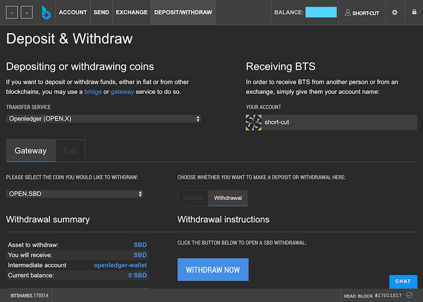Viewport: 423px width, 302px height.
Task: Click the head block sync checkmark icon
Action: [x=409, y=295]
